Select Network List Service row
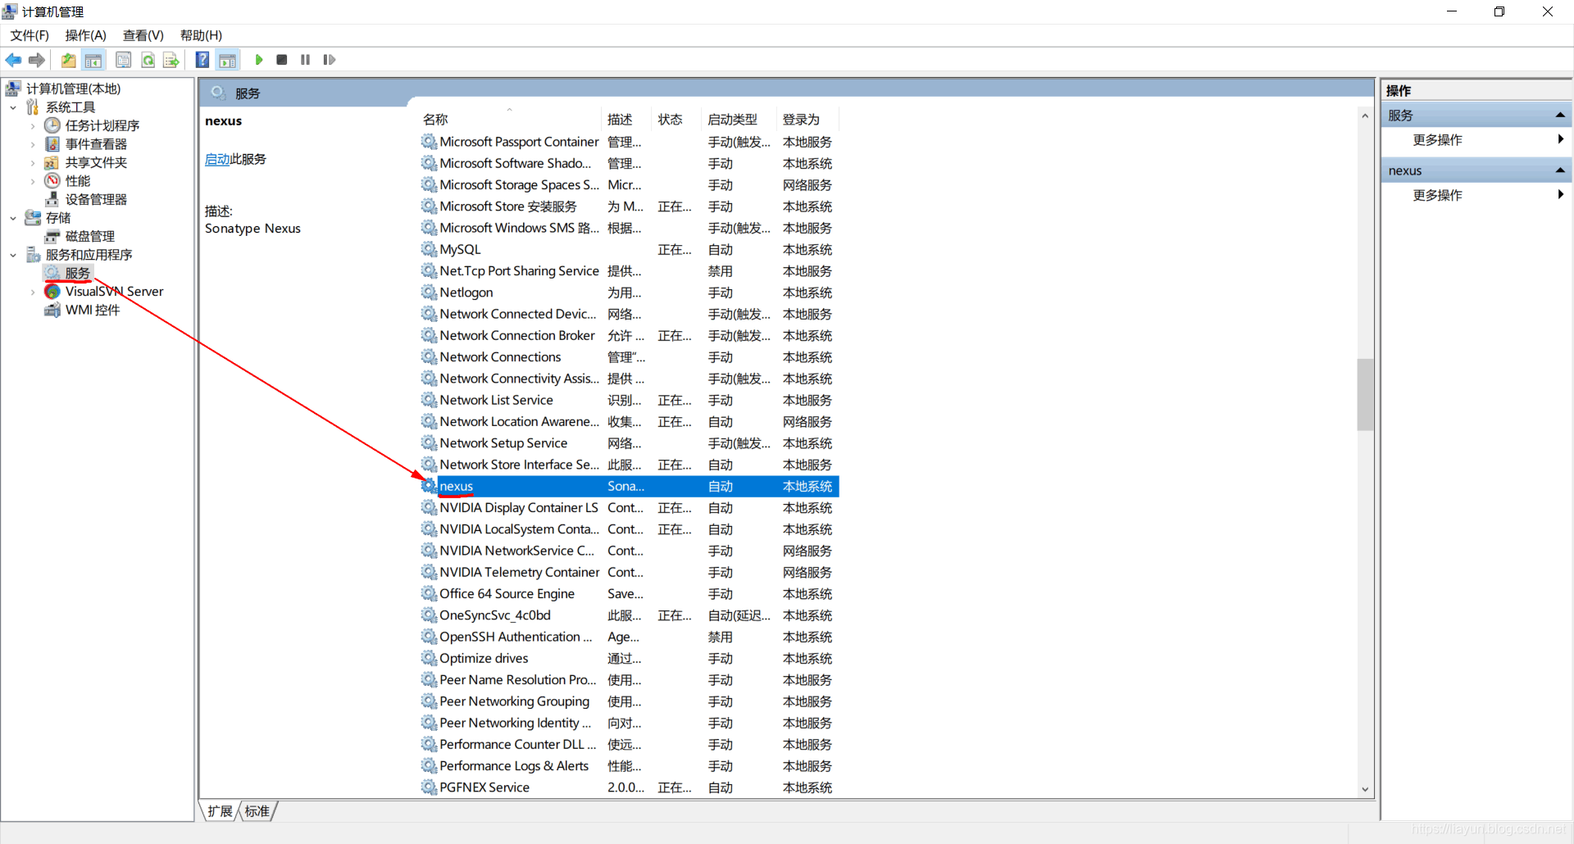Image resolution: width=1574 pixels, height=844 pixels. coord(629,401)
